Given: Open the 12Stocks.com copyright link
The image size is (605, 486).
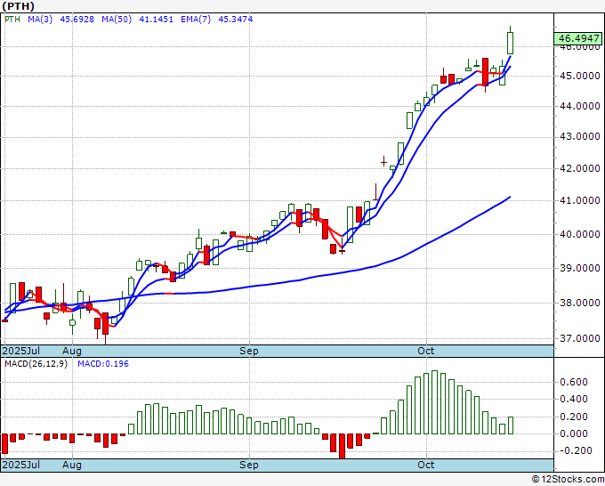Looking at the screenshot, I should pyautogui.click(x=568, y=480).
